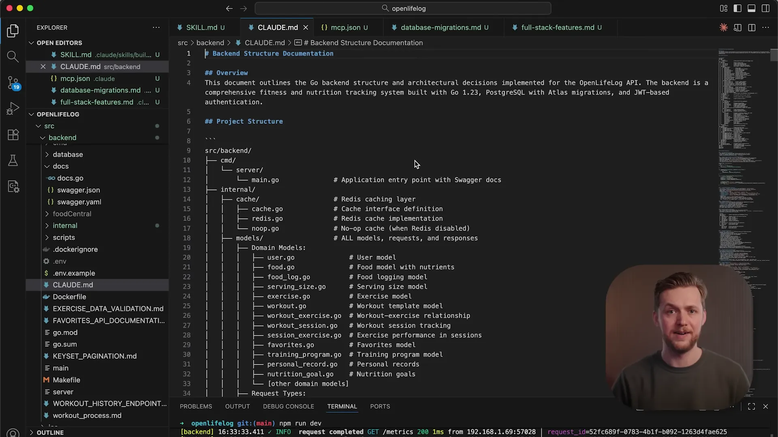Open the Problems panel tab
Screen dimensions: 778x437
tap(196, 406)
